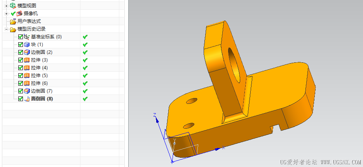Uncheck the 边倒圆 (7) checkbox
Screen dimensions: 363x167
click(x=21, y=91)
